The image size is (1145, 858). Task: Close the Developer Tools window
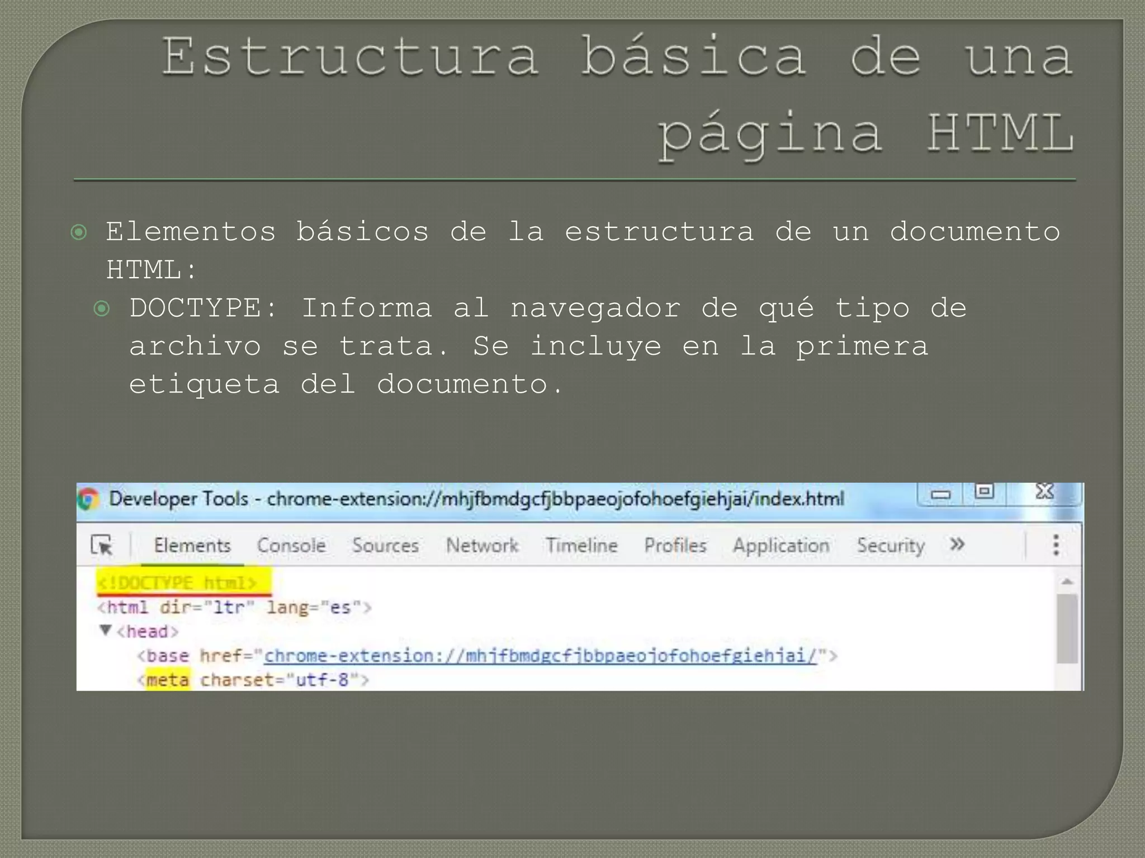click(x=1044, y=492)
